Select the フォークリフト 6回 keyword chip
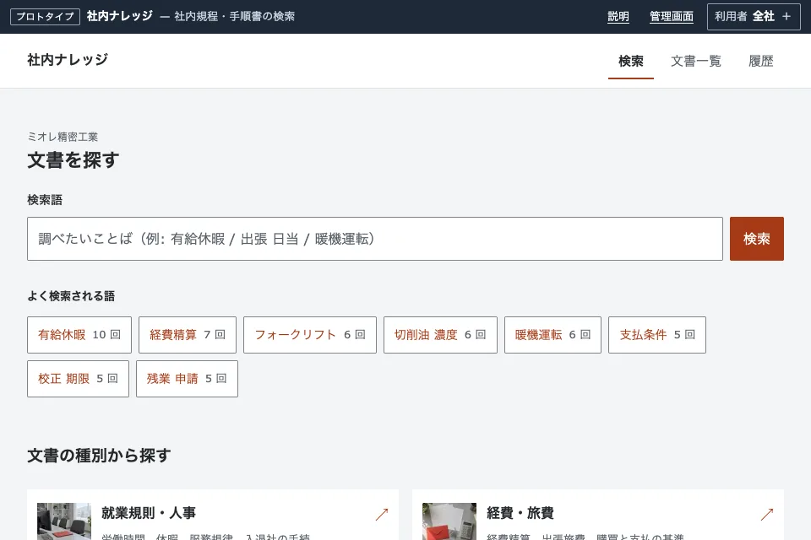Screen dimensions: 811x540 310,335
